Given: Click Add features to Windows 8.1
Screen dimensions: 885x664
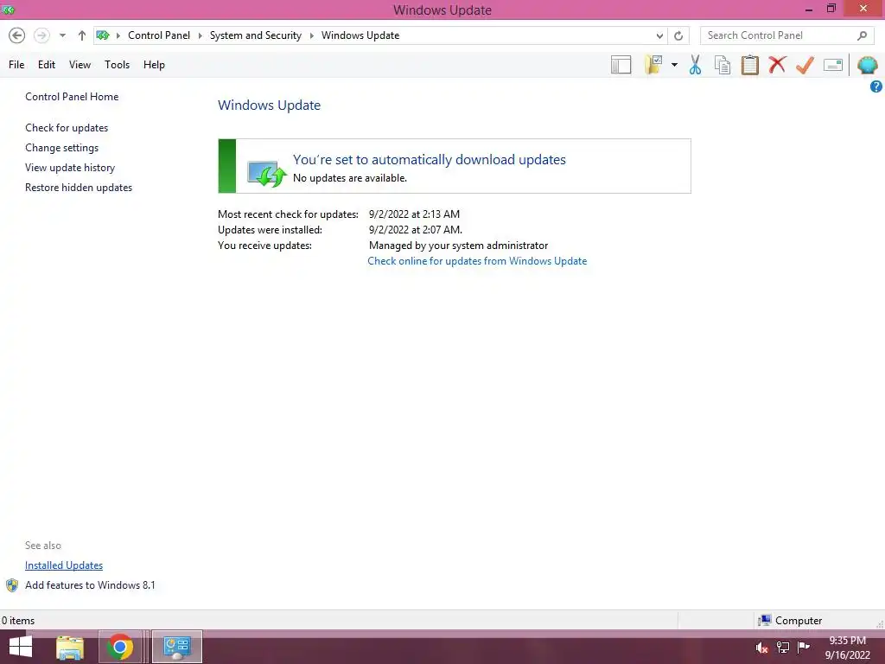Looking at the screenshot, I should (x=90, y=585).
